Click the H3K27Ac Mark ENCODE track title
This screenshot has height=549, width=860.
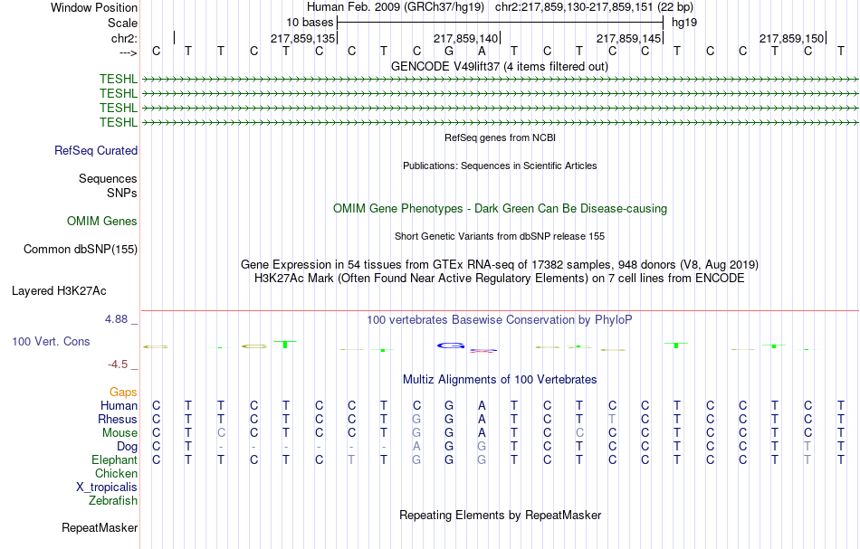[x=500, y=279]
